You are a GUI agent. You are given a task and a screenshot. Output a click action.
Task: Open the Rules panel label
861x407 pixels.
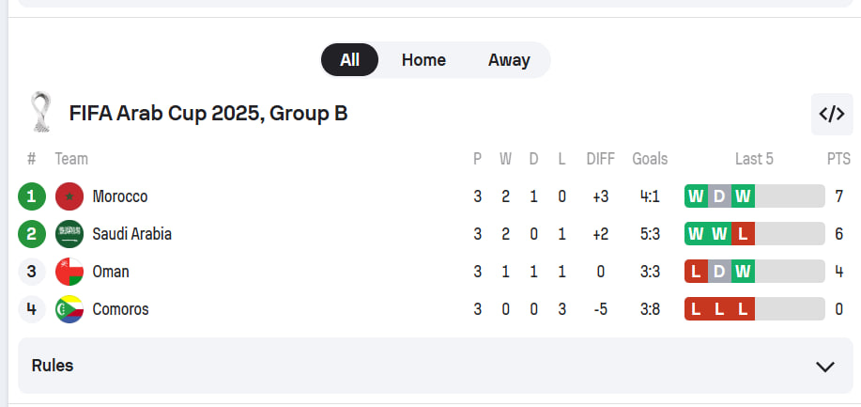point(53,366)
